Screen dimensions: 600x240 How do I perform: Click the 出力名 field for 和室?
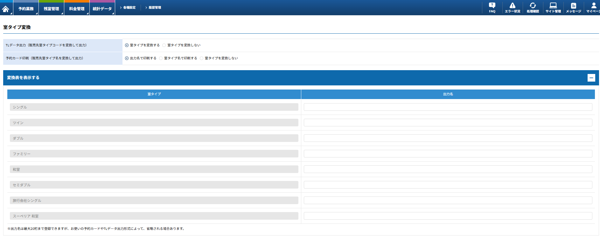(x=448, y=169)
